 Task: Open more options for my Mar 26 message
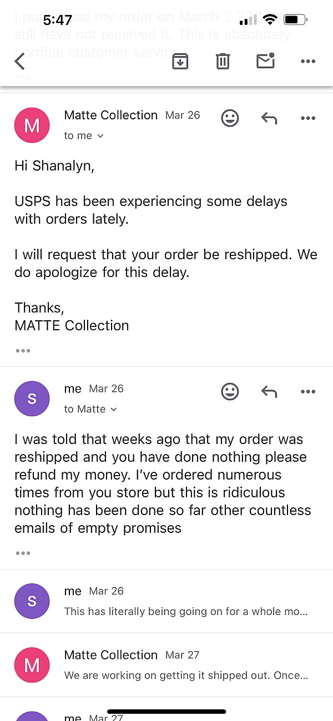pos(308,391)
